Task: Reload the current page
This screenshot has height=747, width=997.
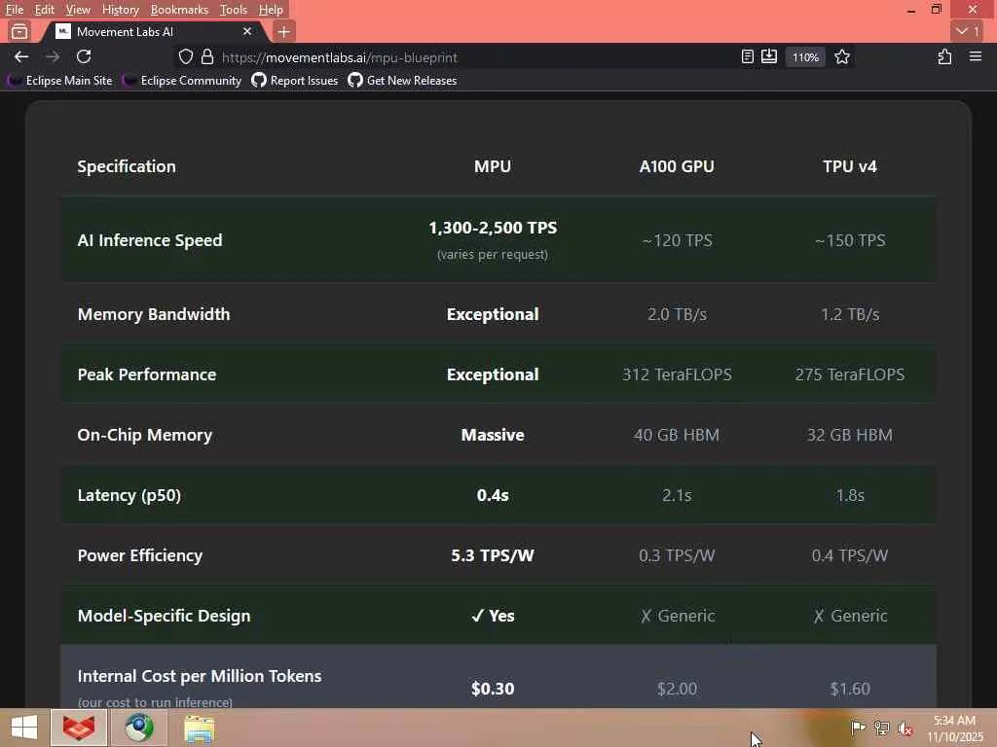Action: pos(84,57)
